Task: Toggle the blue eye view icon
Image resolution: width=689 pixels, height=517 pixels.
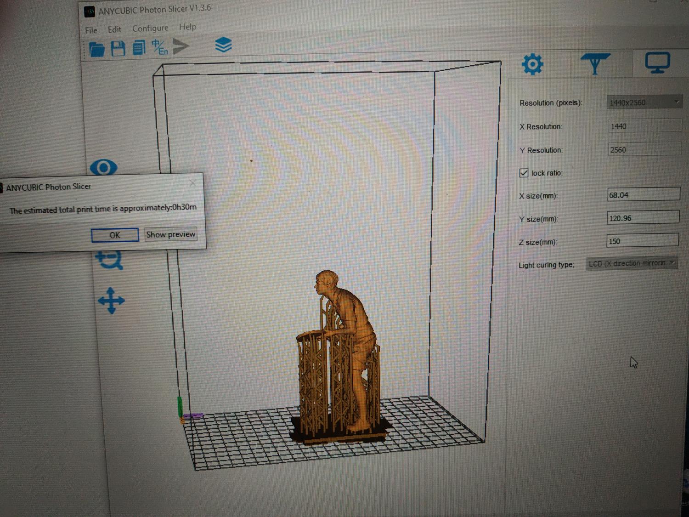Action: (104, 167)
